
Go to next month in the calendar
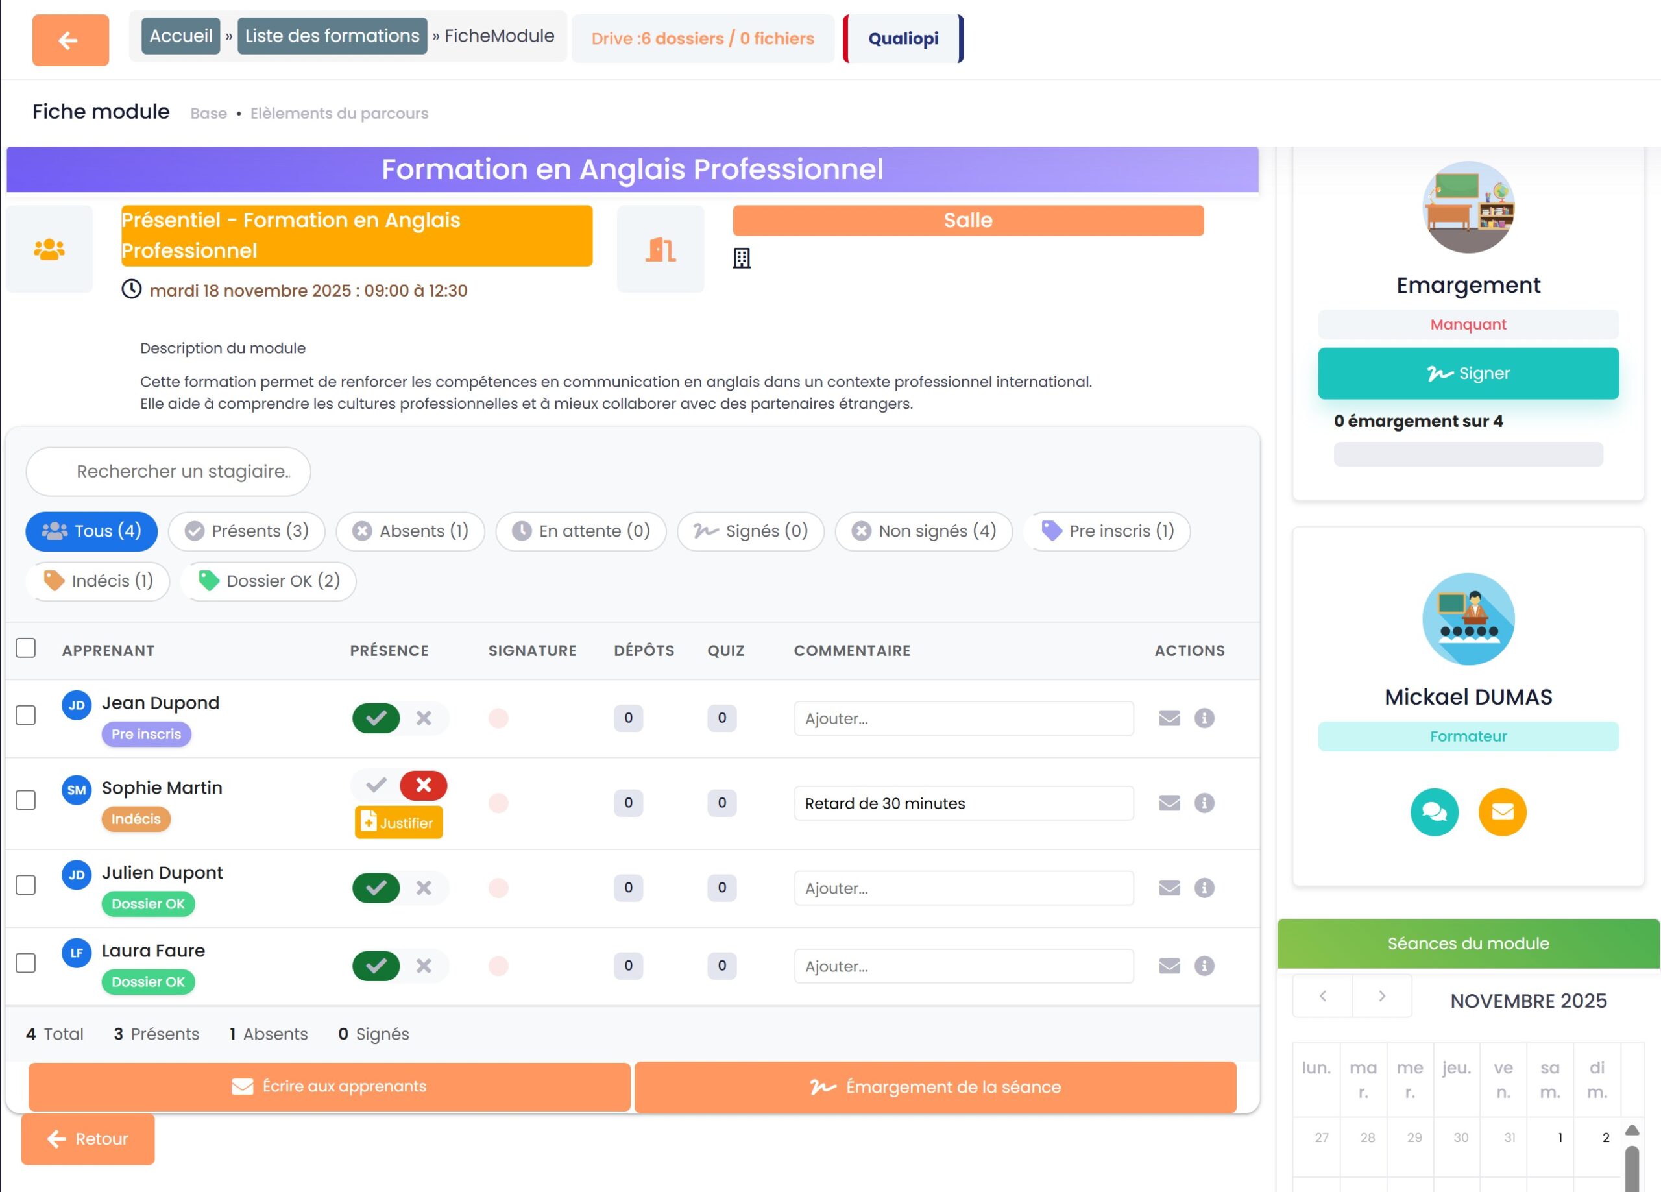(x=1381, y=997)
